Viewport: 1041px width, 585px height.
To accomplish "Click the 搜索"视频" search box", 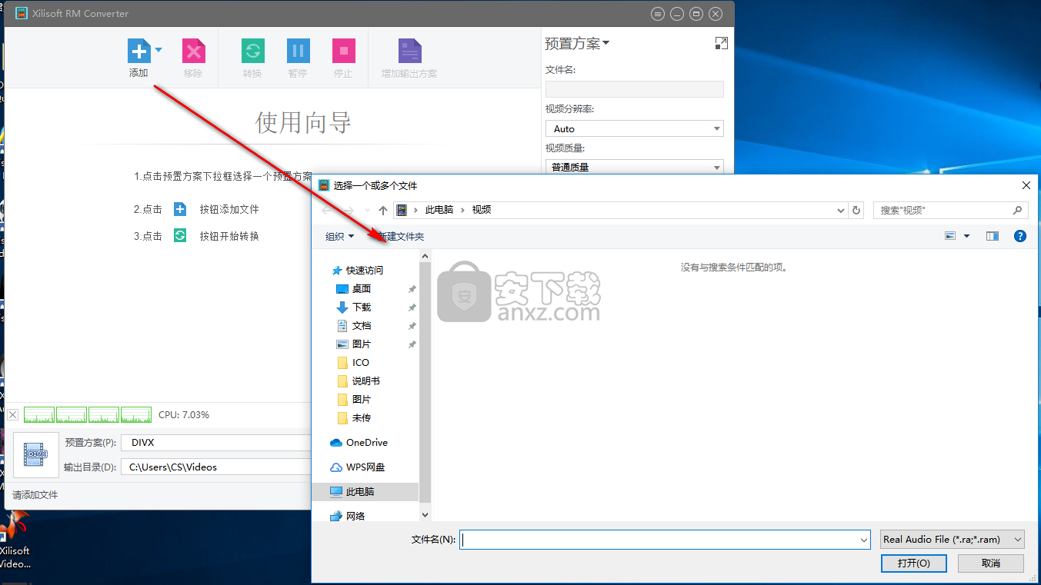I will (x=950, y=210).
